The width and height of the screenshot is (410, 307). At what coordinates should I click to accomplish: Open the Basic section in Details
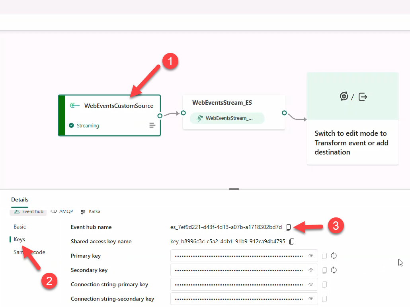(20, 227)
